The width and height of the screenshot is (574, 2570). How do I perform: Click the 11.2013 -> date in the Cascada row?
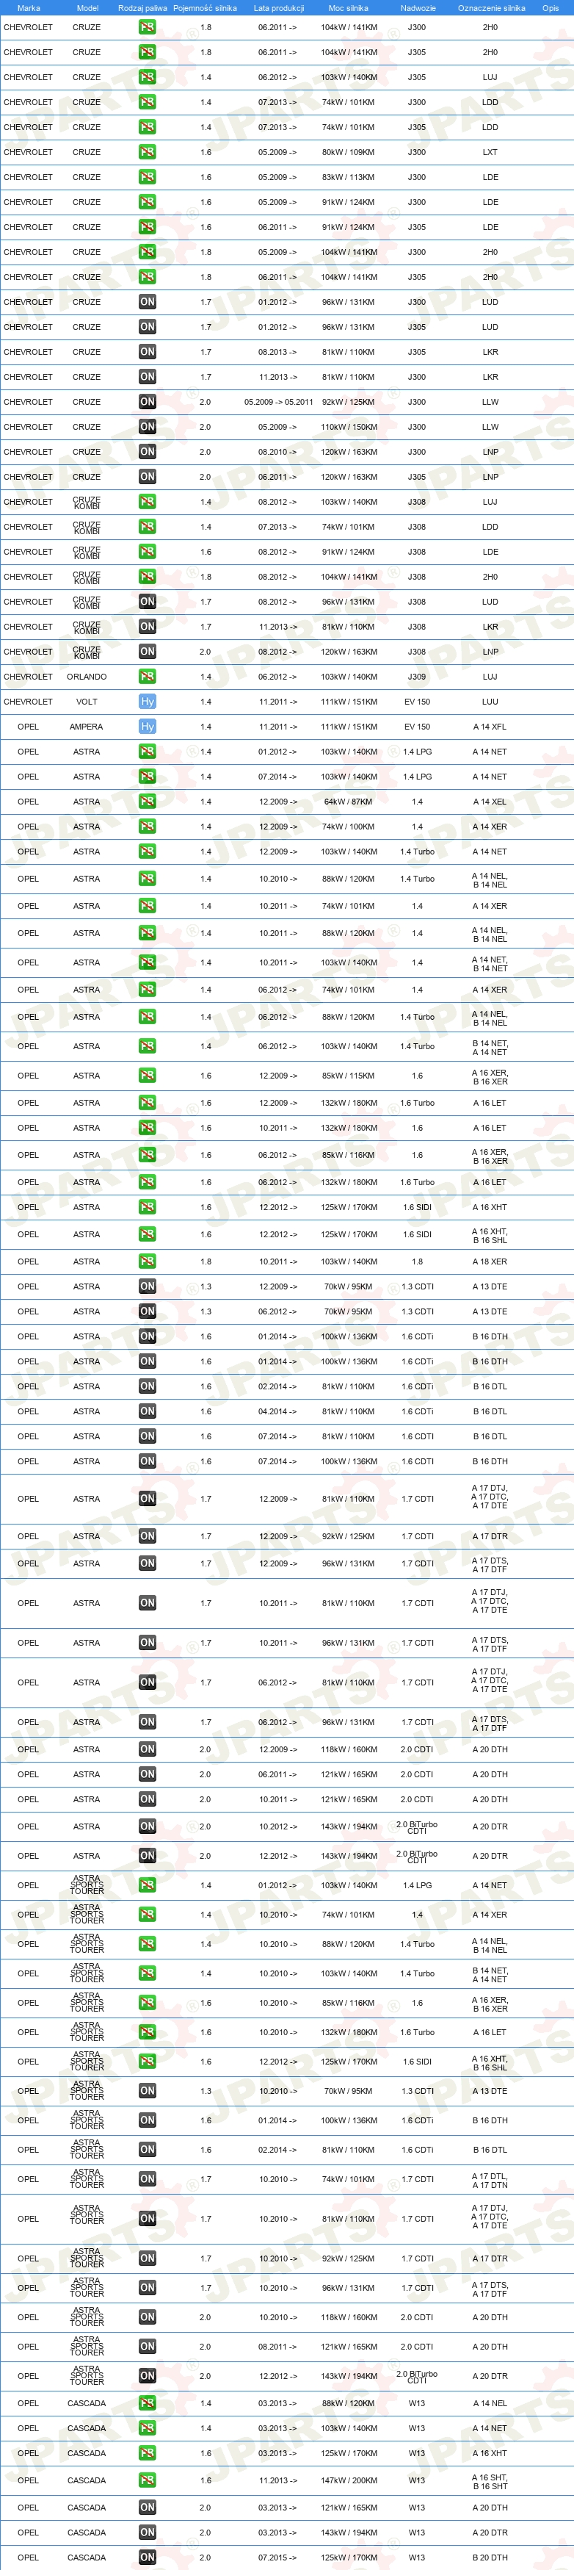(x=278, y=2480)
